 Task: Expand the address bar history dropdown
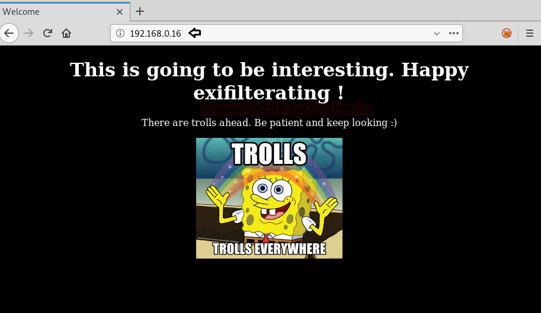(437, 33)
